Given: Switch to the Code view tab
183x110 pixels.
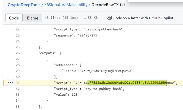Looking at the screenshot, I should pos(14,18).
